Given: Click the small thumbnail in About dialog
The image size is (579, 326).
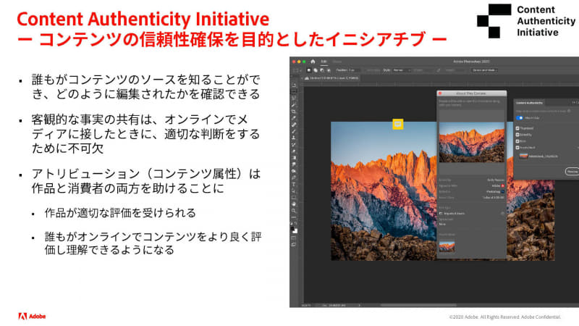Looking at the screenshot, I should point(447,246).
